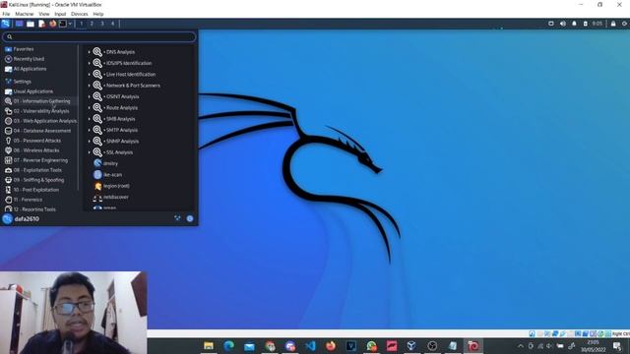The height and width of the screenshot is (354, 630).
Task: Open OBS Studio from Windows taskbar
Action: 432,346
